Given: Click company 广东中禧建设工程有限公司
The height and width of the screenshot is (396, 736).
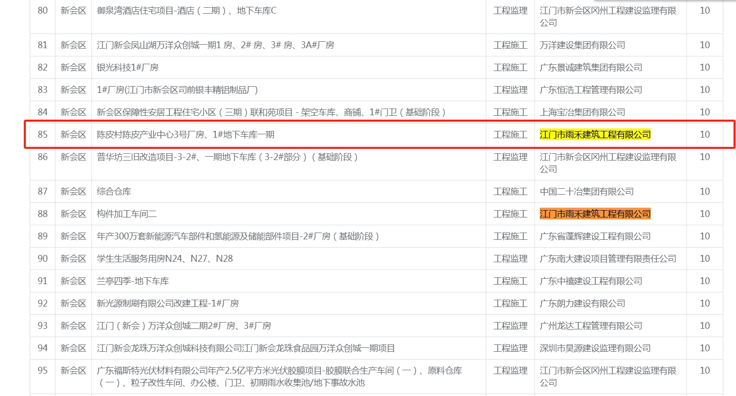Looking at the screenshot, I should point(591,281).
